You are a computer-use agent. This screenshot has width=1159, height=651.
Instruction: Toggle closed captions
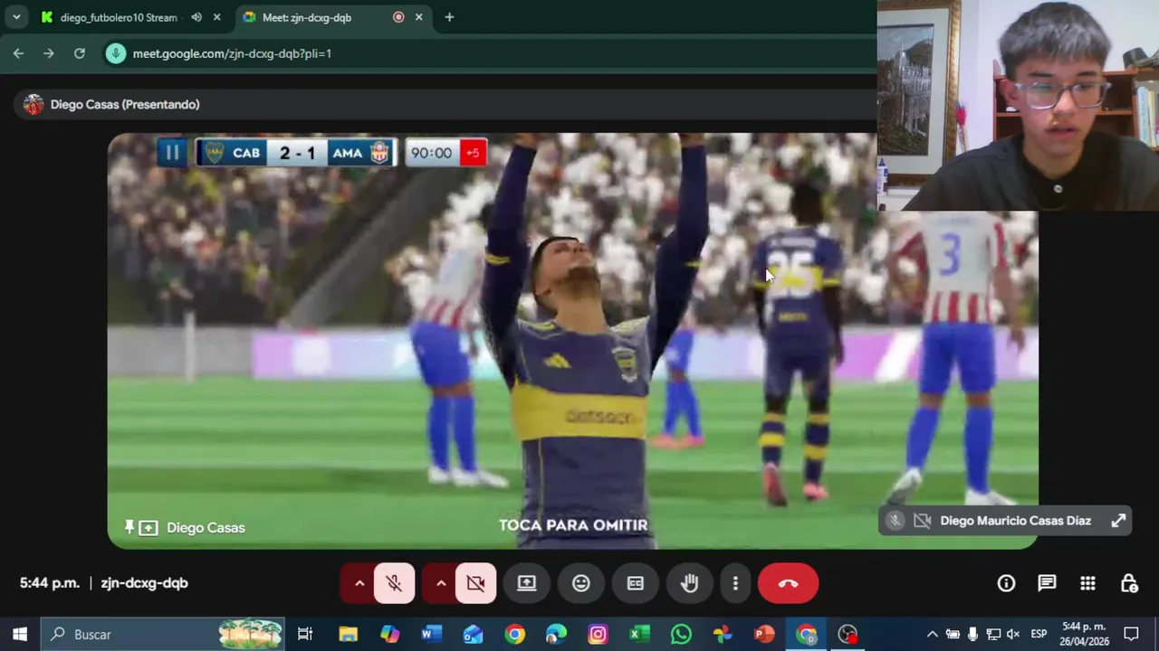pos(636,583)
